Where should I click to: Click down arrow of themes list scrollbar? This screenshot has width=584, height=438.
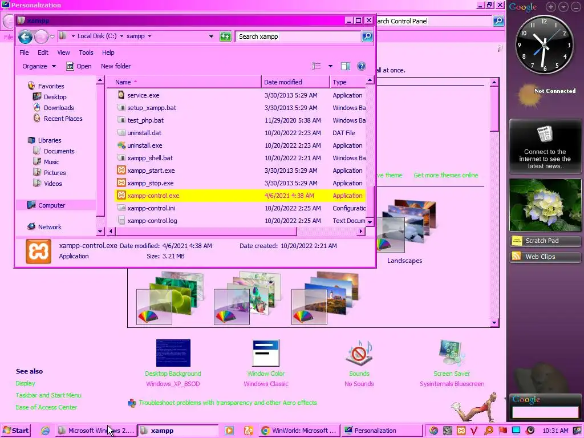point(494,323)
